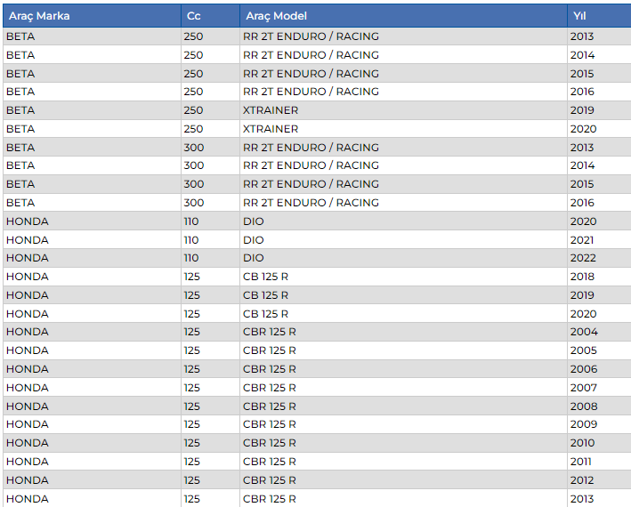Click the 'Yıl' column header
631x507 pixels.
click(581, 16)
